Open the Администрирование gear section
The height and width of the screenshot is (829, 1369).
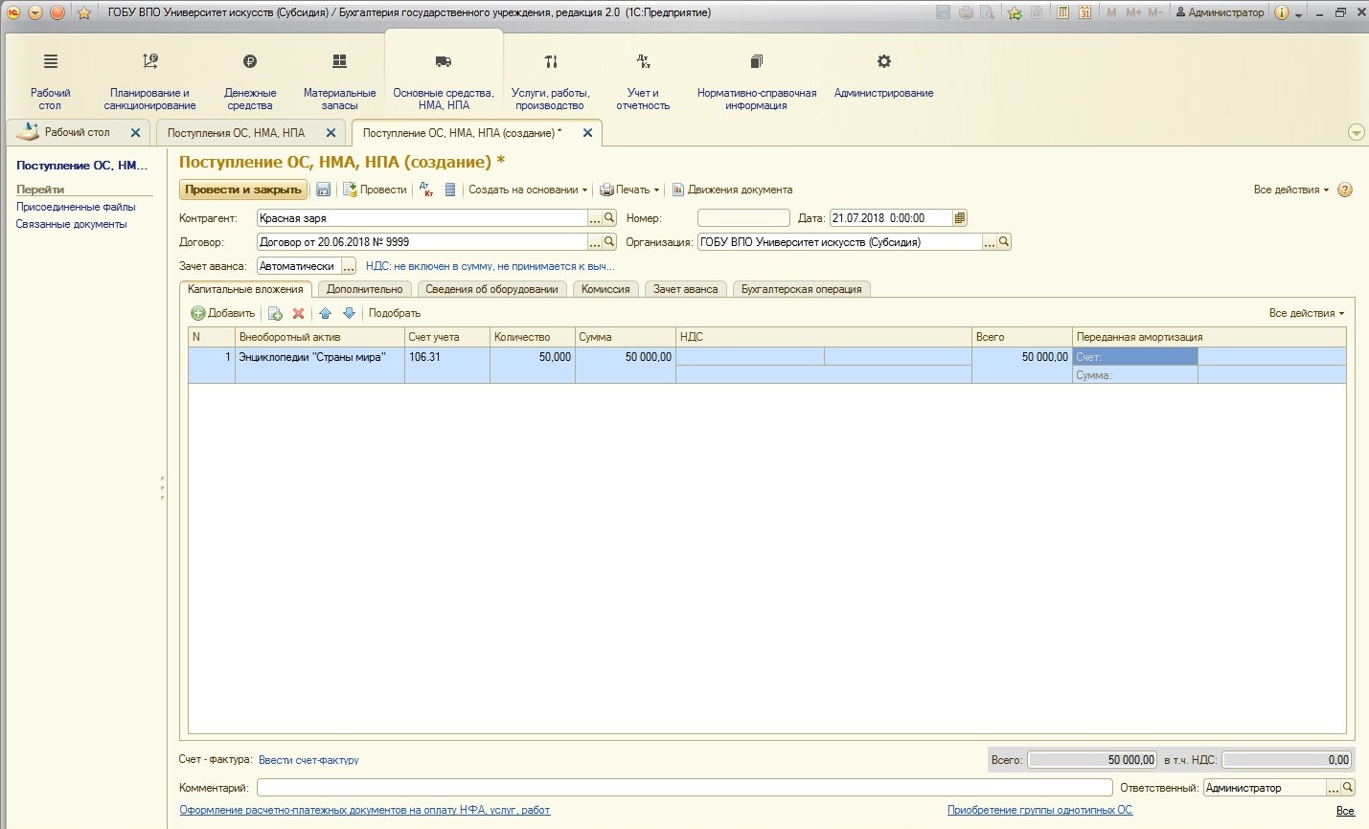(x=883, y=75)
